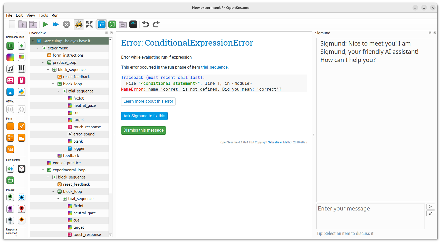This screenshot has width=441, height=243.
Task: Collapse block_loop under experimental_loop
Action: (x=53, y=192)
